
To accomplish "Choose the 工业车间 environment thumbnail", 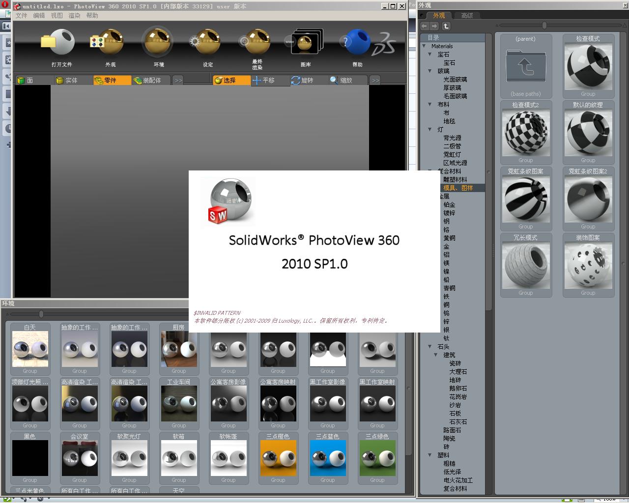I will [x=179, y=403].
